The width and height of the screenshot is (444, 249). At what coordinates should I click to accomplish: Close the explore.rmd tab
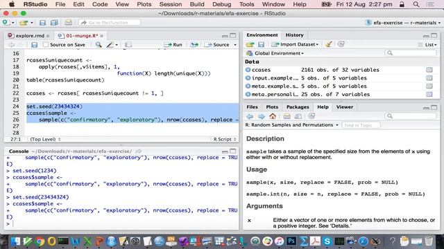point(48,36)
